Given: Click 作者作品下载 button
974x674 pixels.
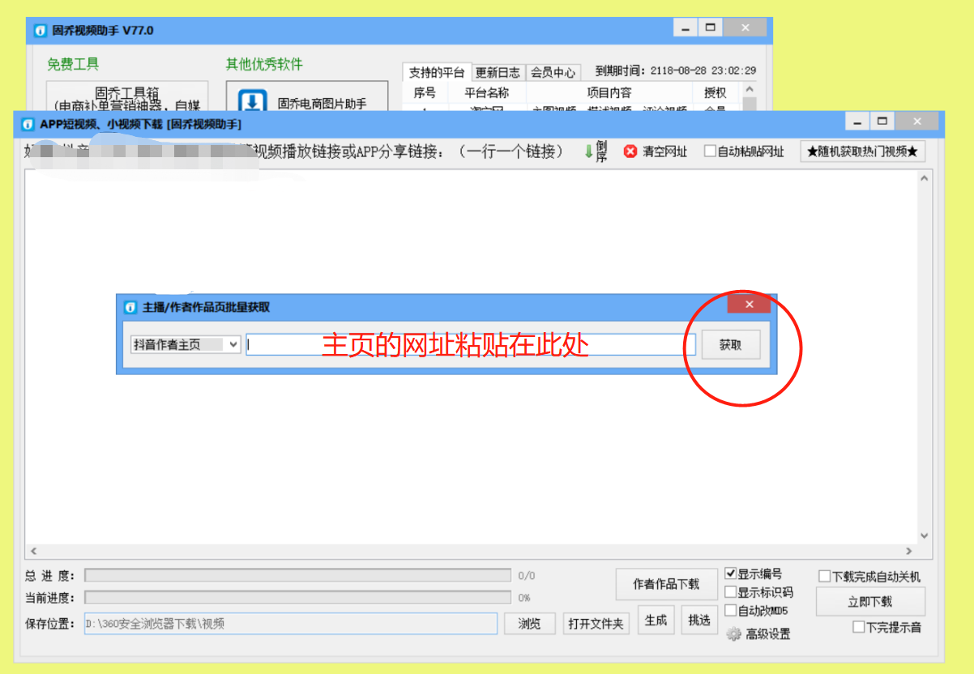Looking at the screenshot, I should pos(666,584).
